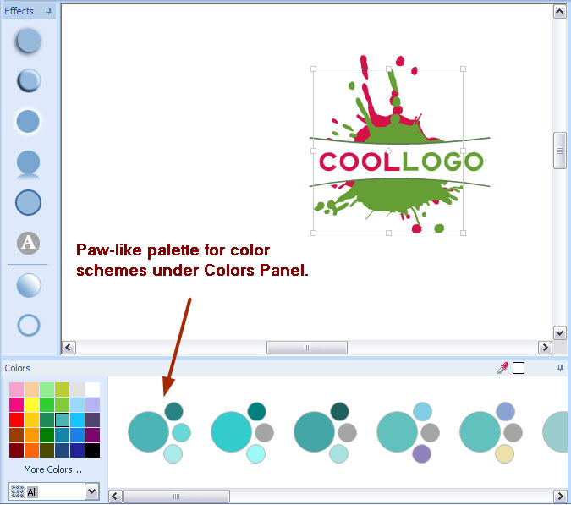The height and width of the screenshot is (505, 571).
Task: Pick the yellow circle in fifth scheme
Action: (x=505, y=454)
